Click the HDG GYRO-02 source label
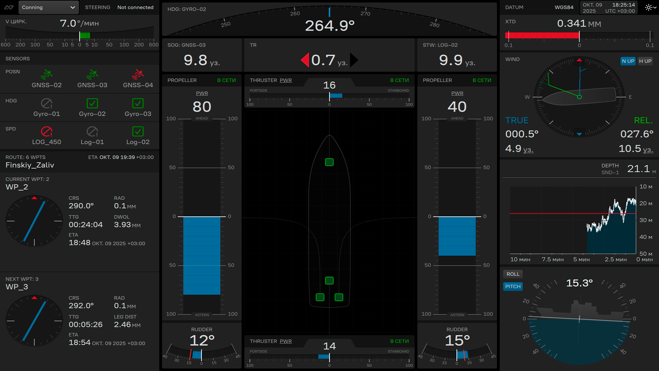The image size is (659, 371). [x=187, y=9]
